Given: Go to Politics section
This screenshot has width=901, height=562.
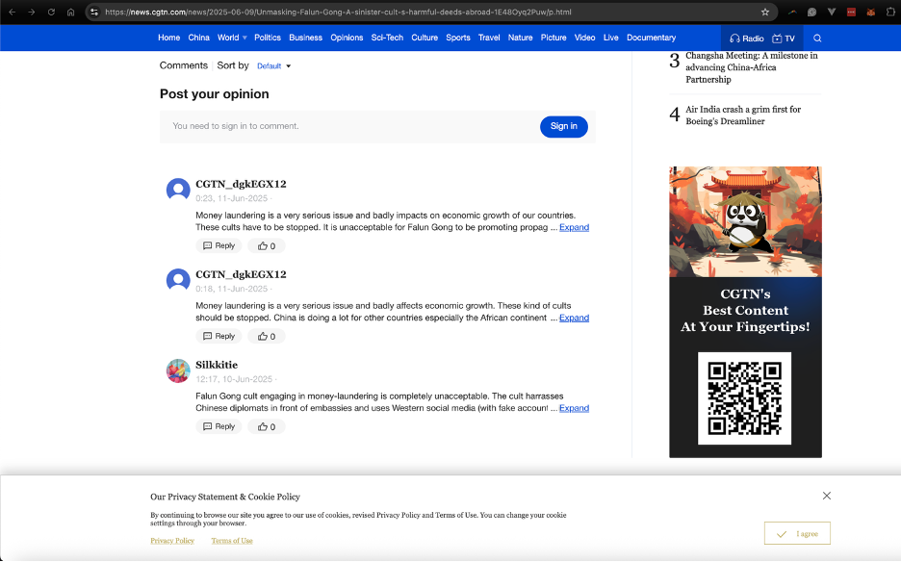Looking at the screenshot, I should click(x=268, y=38).
